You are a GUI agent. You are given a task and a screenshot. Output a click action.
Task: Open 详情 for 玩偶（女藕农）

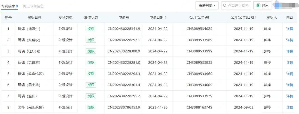pos(290,40)
